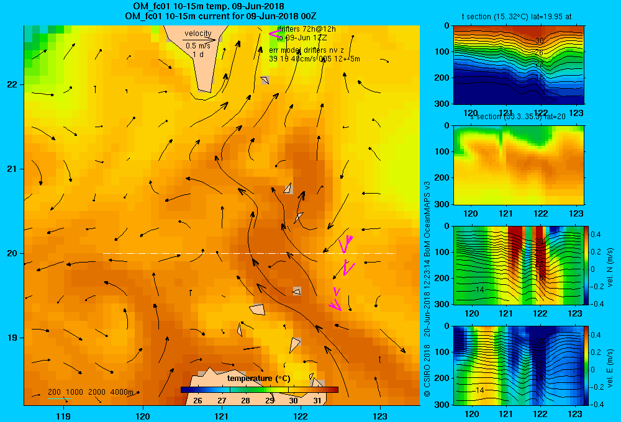Click the 'vel. E (m/s)' axis label
621x422 pixels.
[610, 368]
